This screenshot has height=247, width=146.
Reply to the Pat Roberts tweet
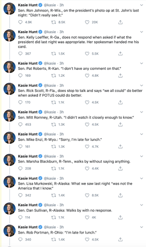[x=20, y=76]
